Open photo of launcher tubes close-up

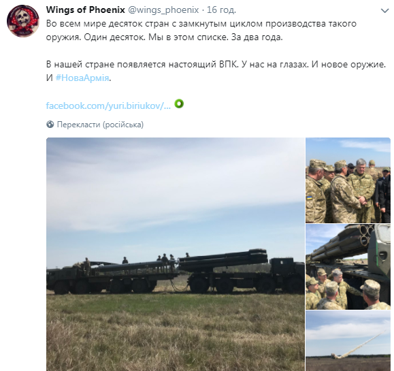(348, 267)
